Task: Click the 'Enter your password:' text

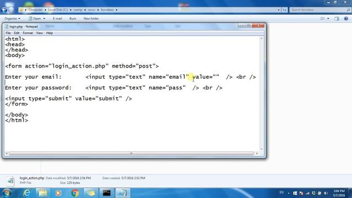Action: (x=38, y=88)
